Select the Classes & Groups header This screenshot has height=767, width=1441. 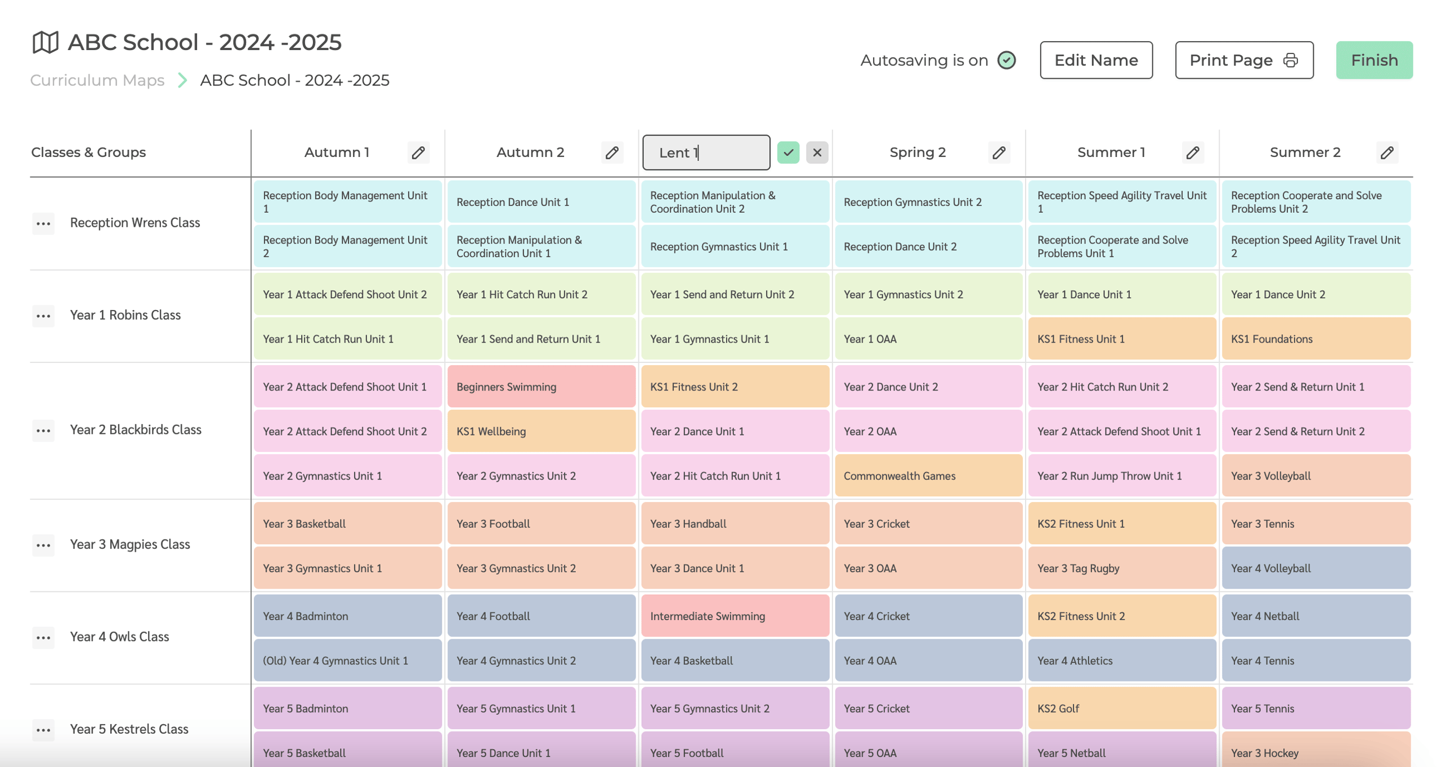(88, 152)
